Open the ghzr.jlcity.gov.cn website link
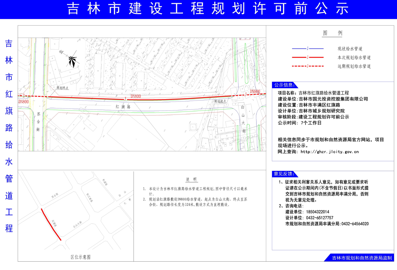Viewport: 397px width, 270px height. (329, 152)
